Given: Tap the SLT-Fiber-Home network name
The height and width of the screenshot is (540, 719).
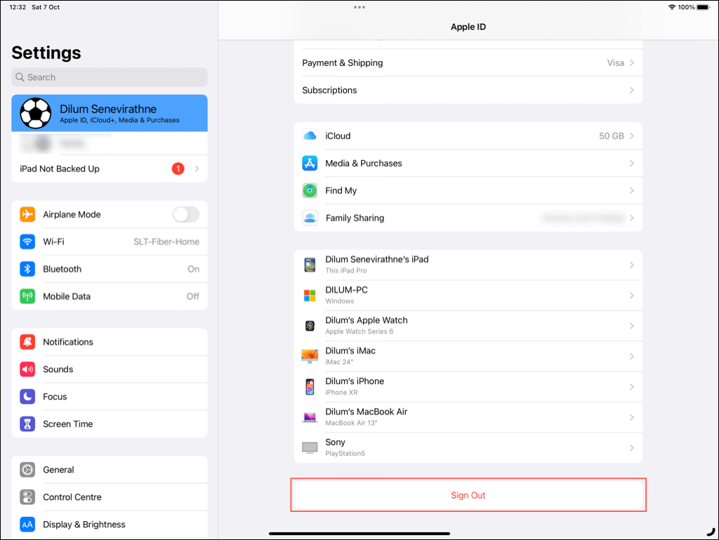Looking at the screenshot, I should click(166, 242).
